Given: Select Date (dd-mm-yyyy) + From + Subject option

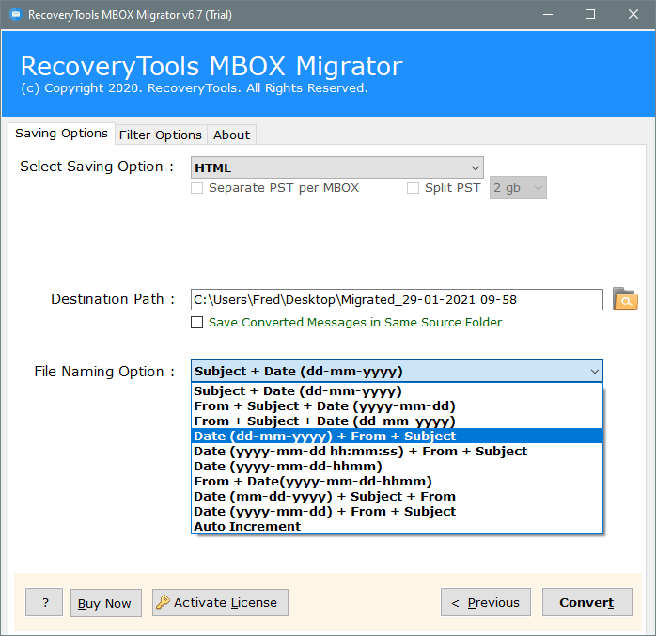Looking at the screenshot, I should click(x=397, y=436).
